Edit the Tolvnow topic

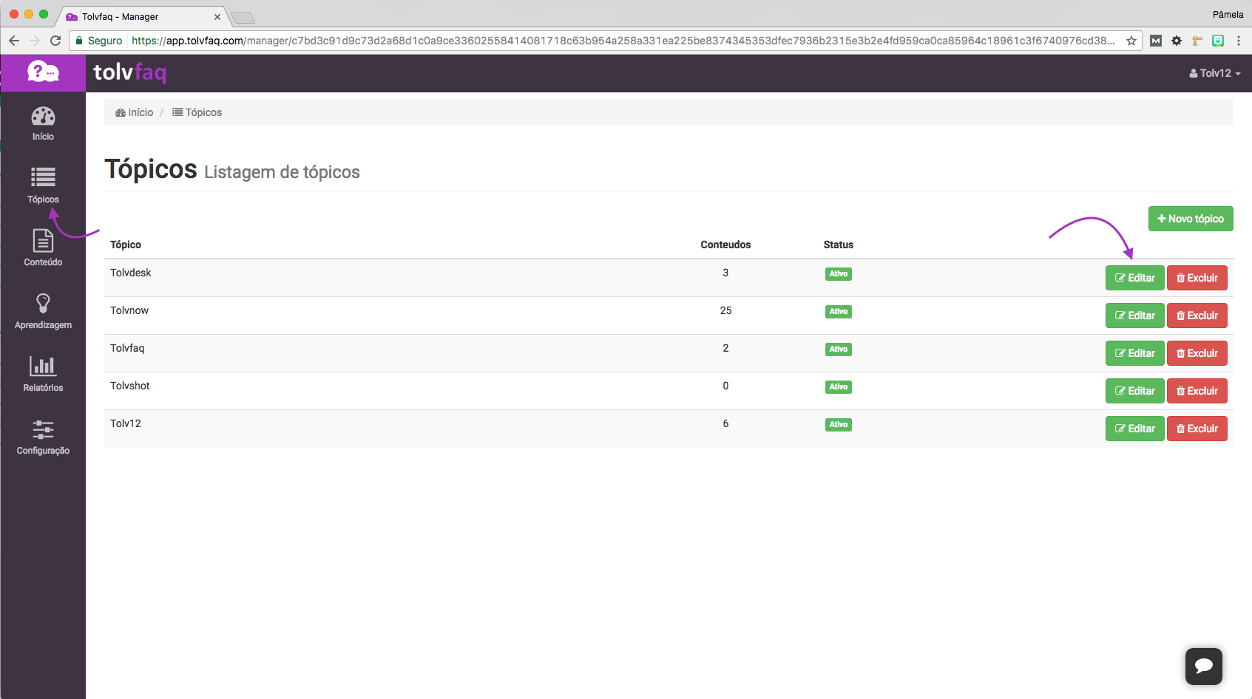pyautogui.click(x=1135, y=316)
